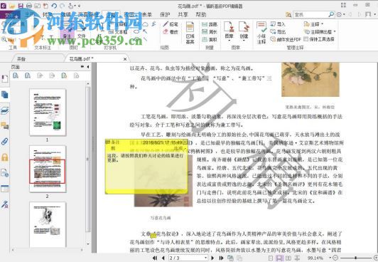Toggle the 保持工具选择 checkbox
Screen dimensions: 378x262
[x=306, y=39]
